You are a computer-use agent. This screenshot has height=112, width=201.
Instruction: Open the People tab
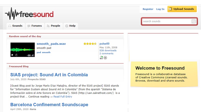(54, 26)
